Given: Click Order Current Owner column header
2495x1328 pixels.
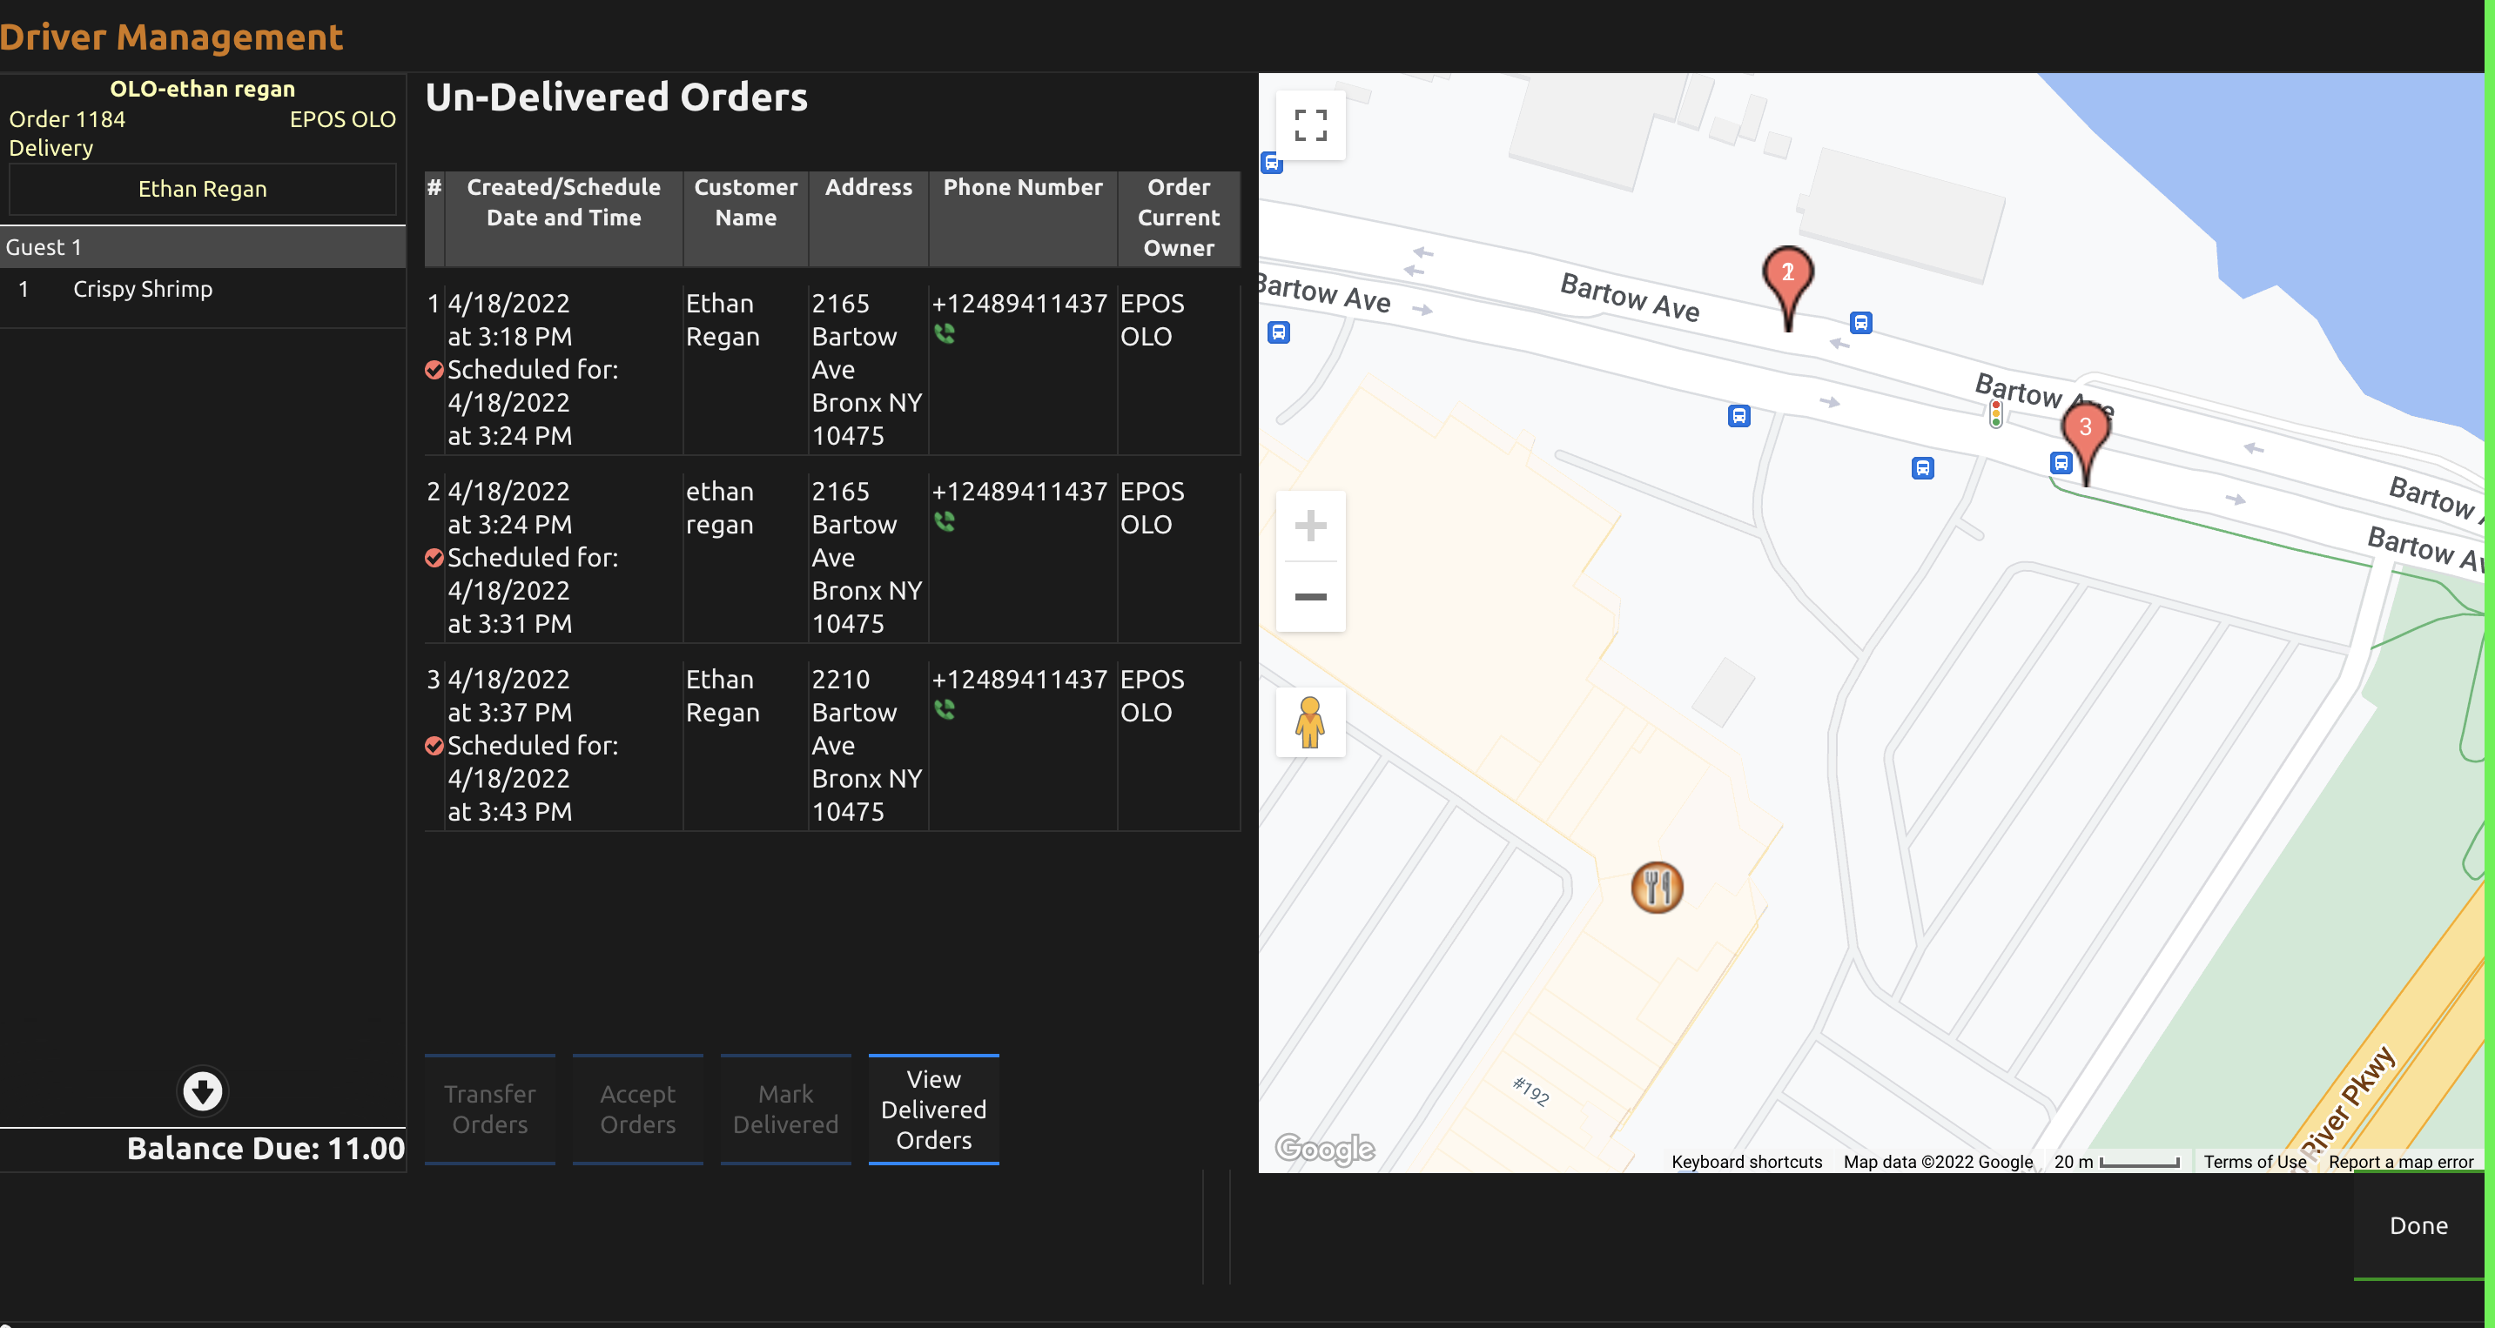Looking at the screenshot, I should pos(1179,218).
